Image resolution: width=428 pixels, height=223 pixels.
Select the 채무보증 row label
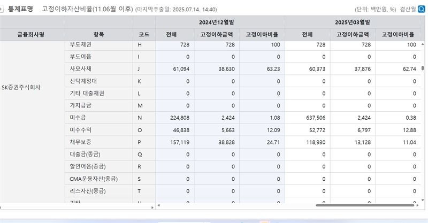pos(80,142)
